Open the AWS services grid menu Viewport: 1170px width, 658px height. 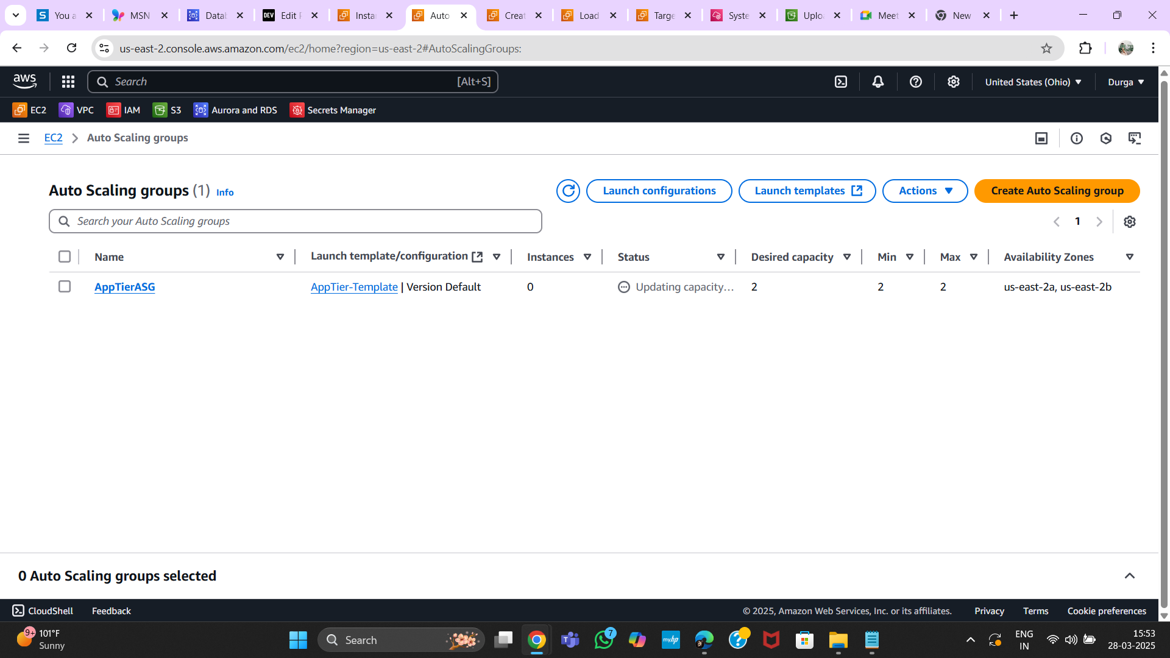coord(68,82)
